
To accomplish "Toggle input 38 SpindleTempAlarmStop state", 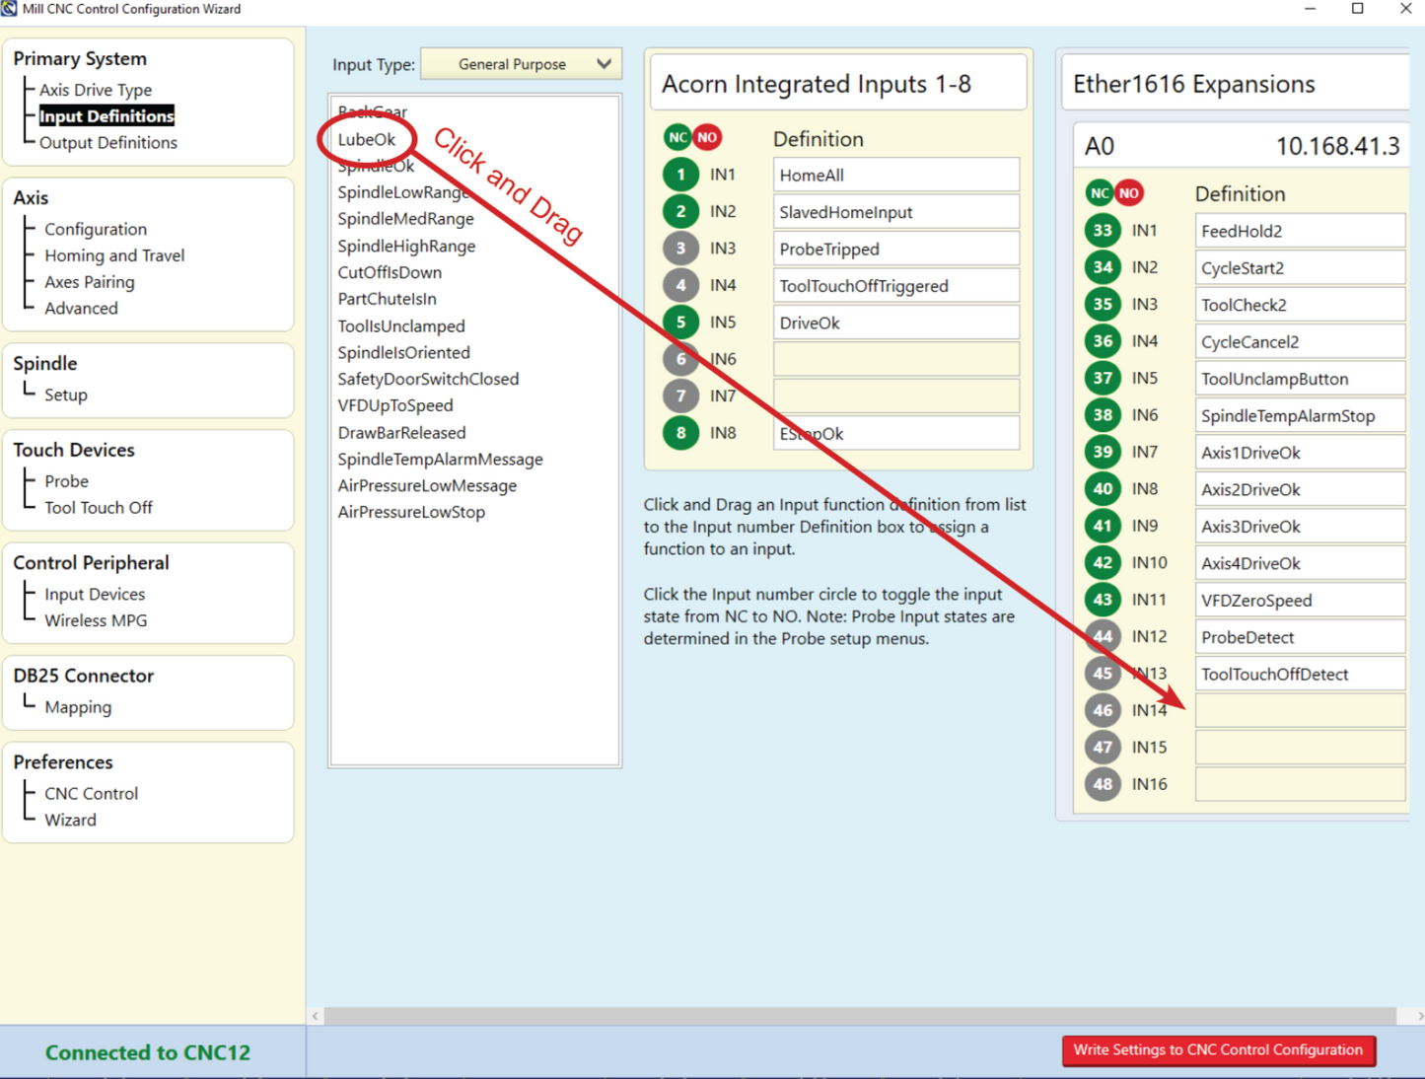I will tap(1103, 415).
